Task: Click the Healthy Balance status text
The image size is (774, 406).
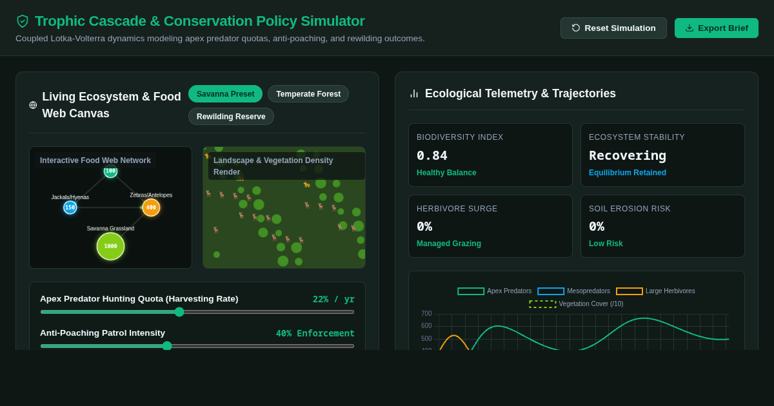Action: pyautogui.click(x=446, y=173)
